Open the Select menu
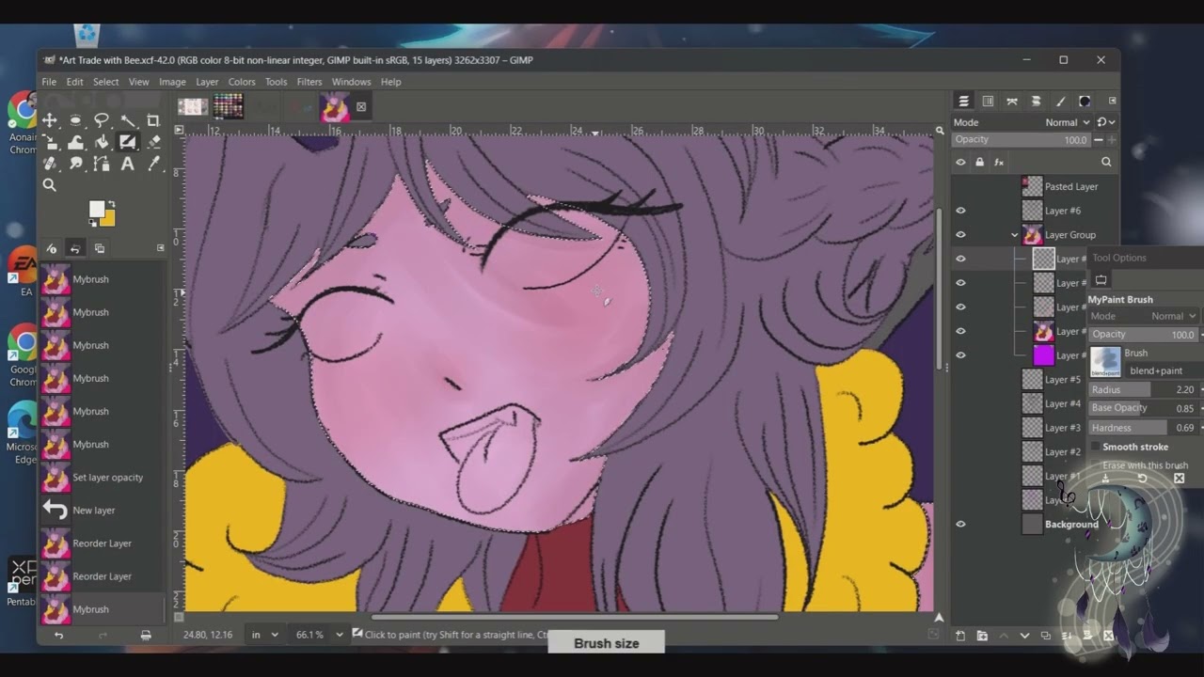The image size is (1204, 677). click(105, 82)
